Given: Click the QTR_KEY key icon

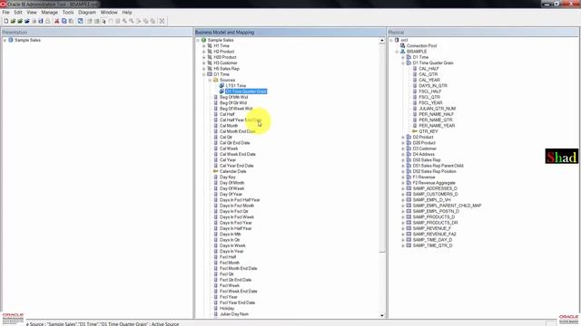Looking at the screenshot, I should click(x=415, y=131).
